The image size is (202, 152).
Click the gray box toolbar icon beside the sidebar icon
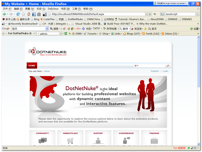point(39,14)
